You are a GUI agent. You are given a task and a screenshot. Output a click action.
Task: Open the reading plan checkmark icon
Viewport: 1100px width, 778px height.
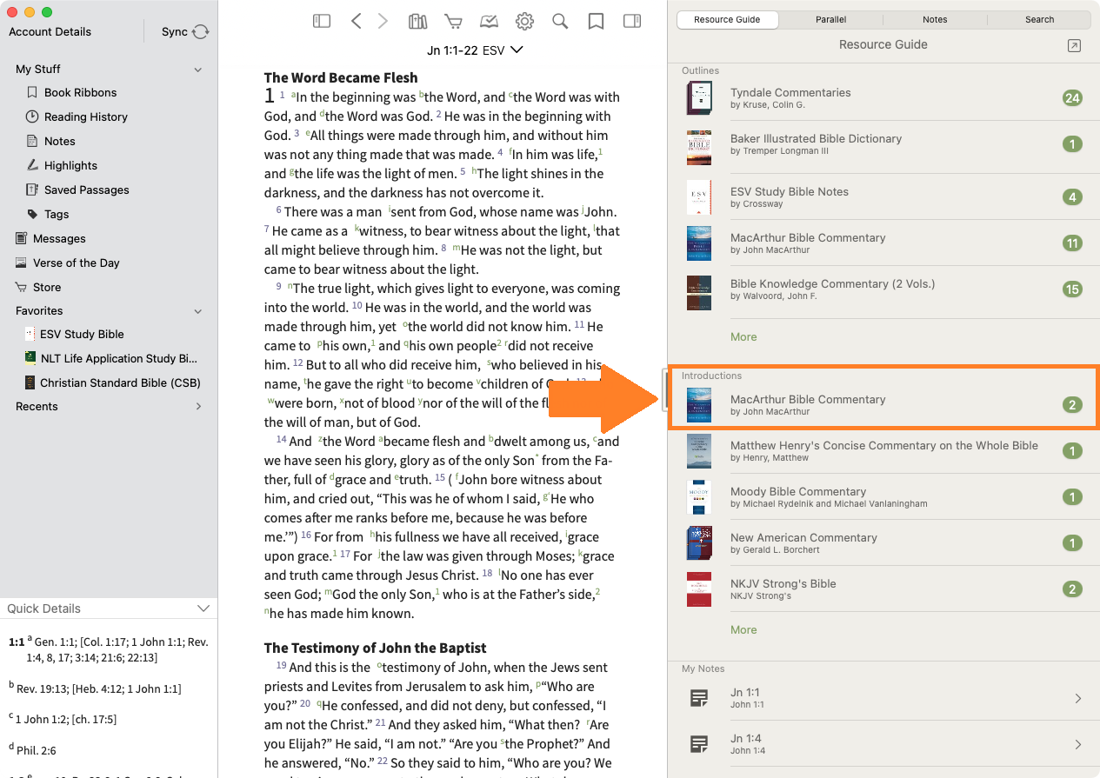coord(489,22)
